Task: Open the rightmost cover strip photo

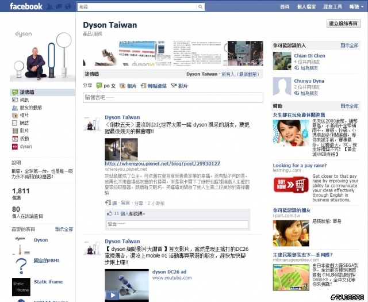Action: pyautogui.click(x=246, y=53)
